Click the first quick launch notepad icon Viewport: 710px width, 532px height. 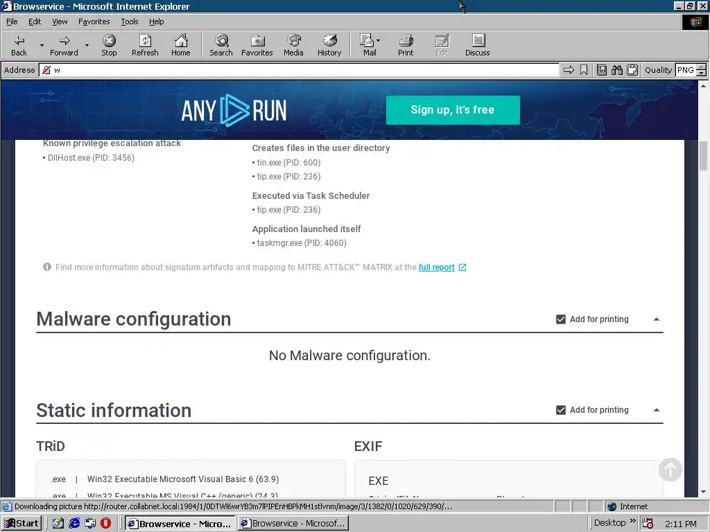coord(58,524)
